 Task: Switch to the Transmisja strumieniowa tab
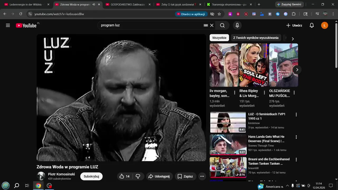pyautogui.click(x=229, y=4)
